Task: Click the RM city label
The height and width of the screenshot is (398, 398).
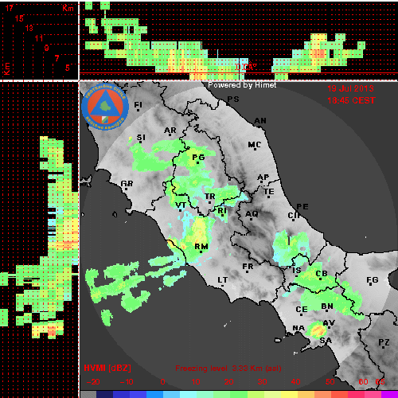Action: (x=201, y=247)
